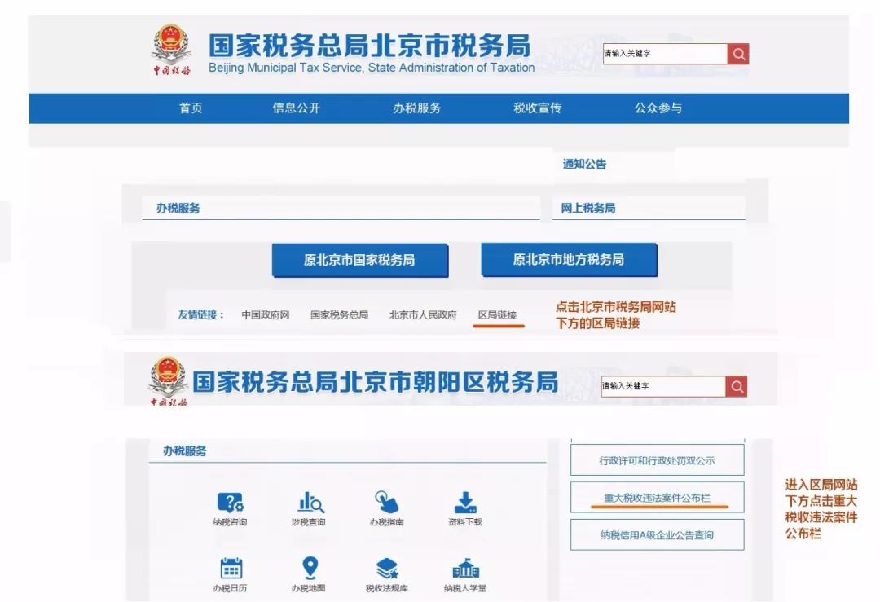Open the 通知公告 section
The height and width of the screenshot is (602, 880).
[x=585, y=164]
